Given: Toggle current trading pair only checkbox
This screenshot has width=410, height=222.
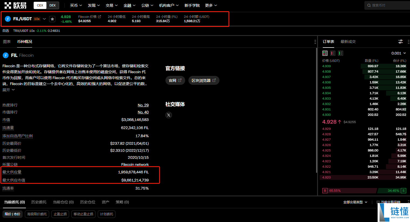Looking at the screenshot, I should click(x=378, y=202).
